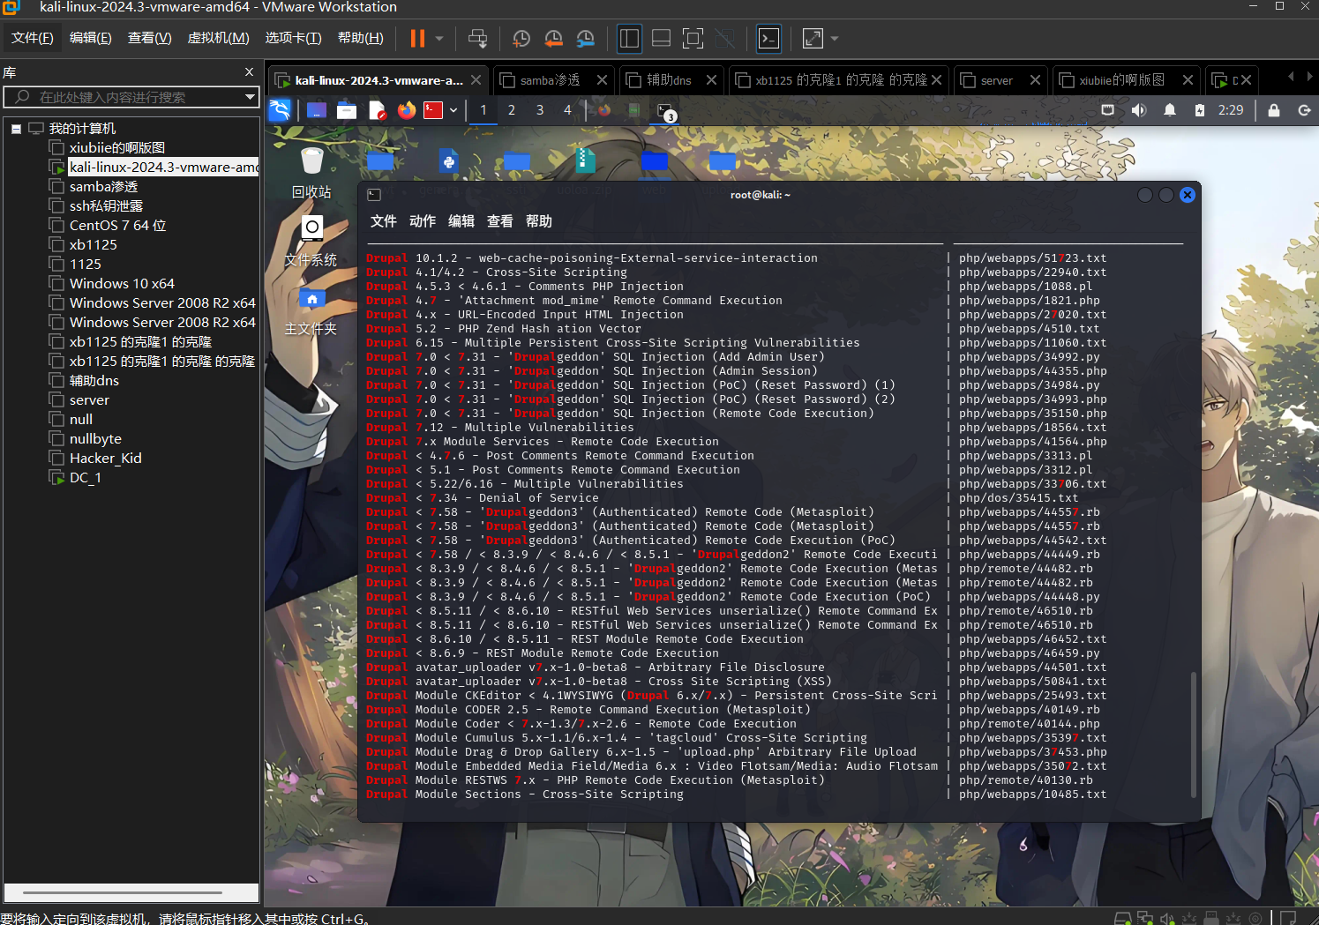Expand the library search box dropdown
Screen dimensions: 1319x925
(250, 97)
